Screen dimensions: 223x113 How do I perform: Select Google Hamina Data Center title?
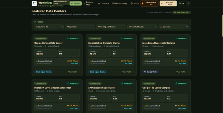pos(48,43)
